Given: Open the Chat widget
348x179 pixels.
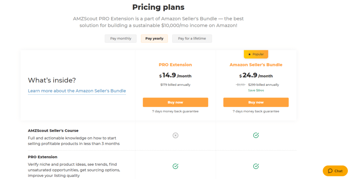Looking at the screenshot, I should click(x=335, y=171).
